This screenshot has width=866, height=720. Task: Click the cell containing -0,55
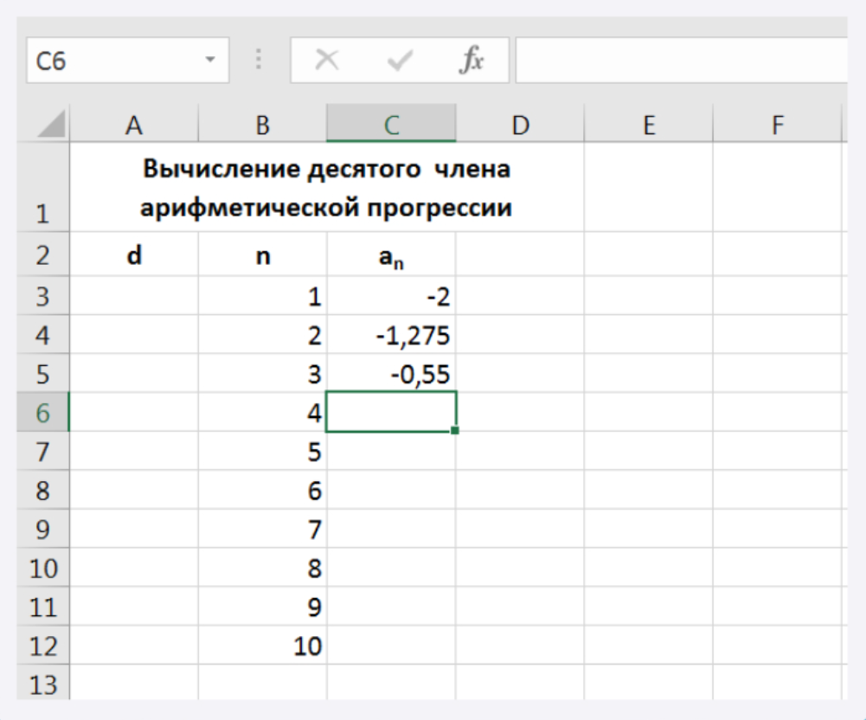tap(391, 374)
